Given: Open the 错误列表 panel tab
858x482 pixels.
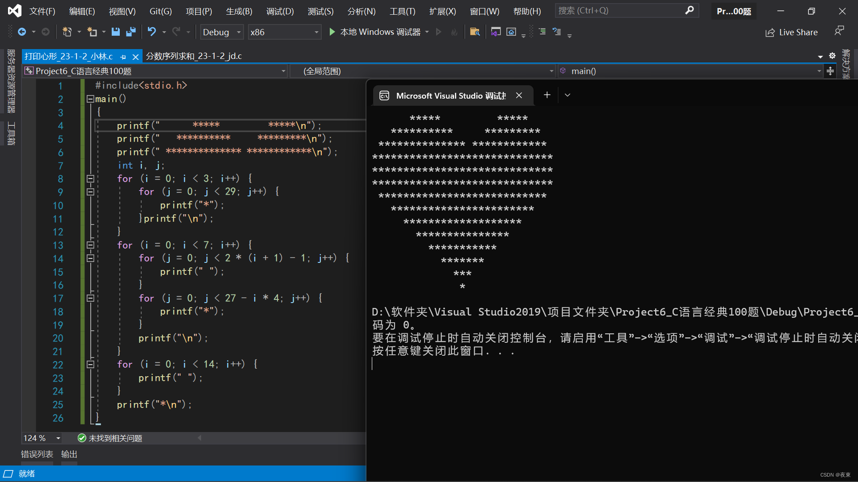Looking at the screenshot, I should [37, 454].
